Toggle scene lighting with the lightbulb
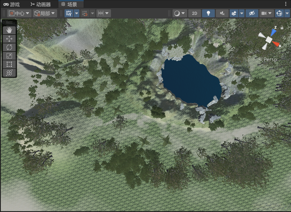Screen dimensions: 291x212 pyautogui.click(x=208, y=13)
